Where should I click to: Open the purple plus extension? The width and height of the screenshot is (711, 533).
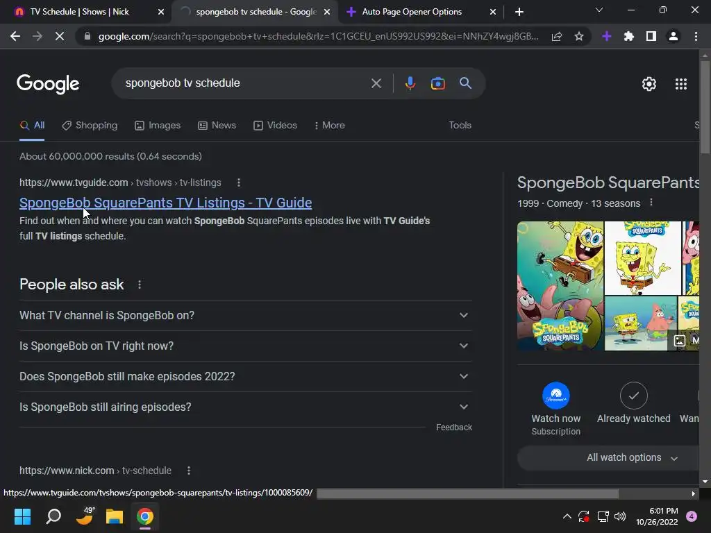(x=607, y=36)
